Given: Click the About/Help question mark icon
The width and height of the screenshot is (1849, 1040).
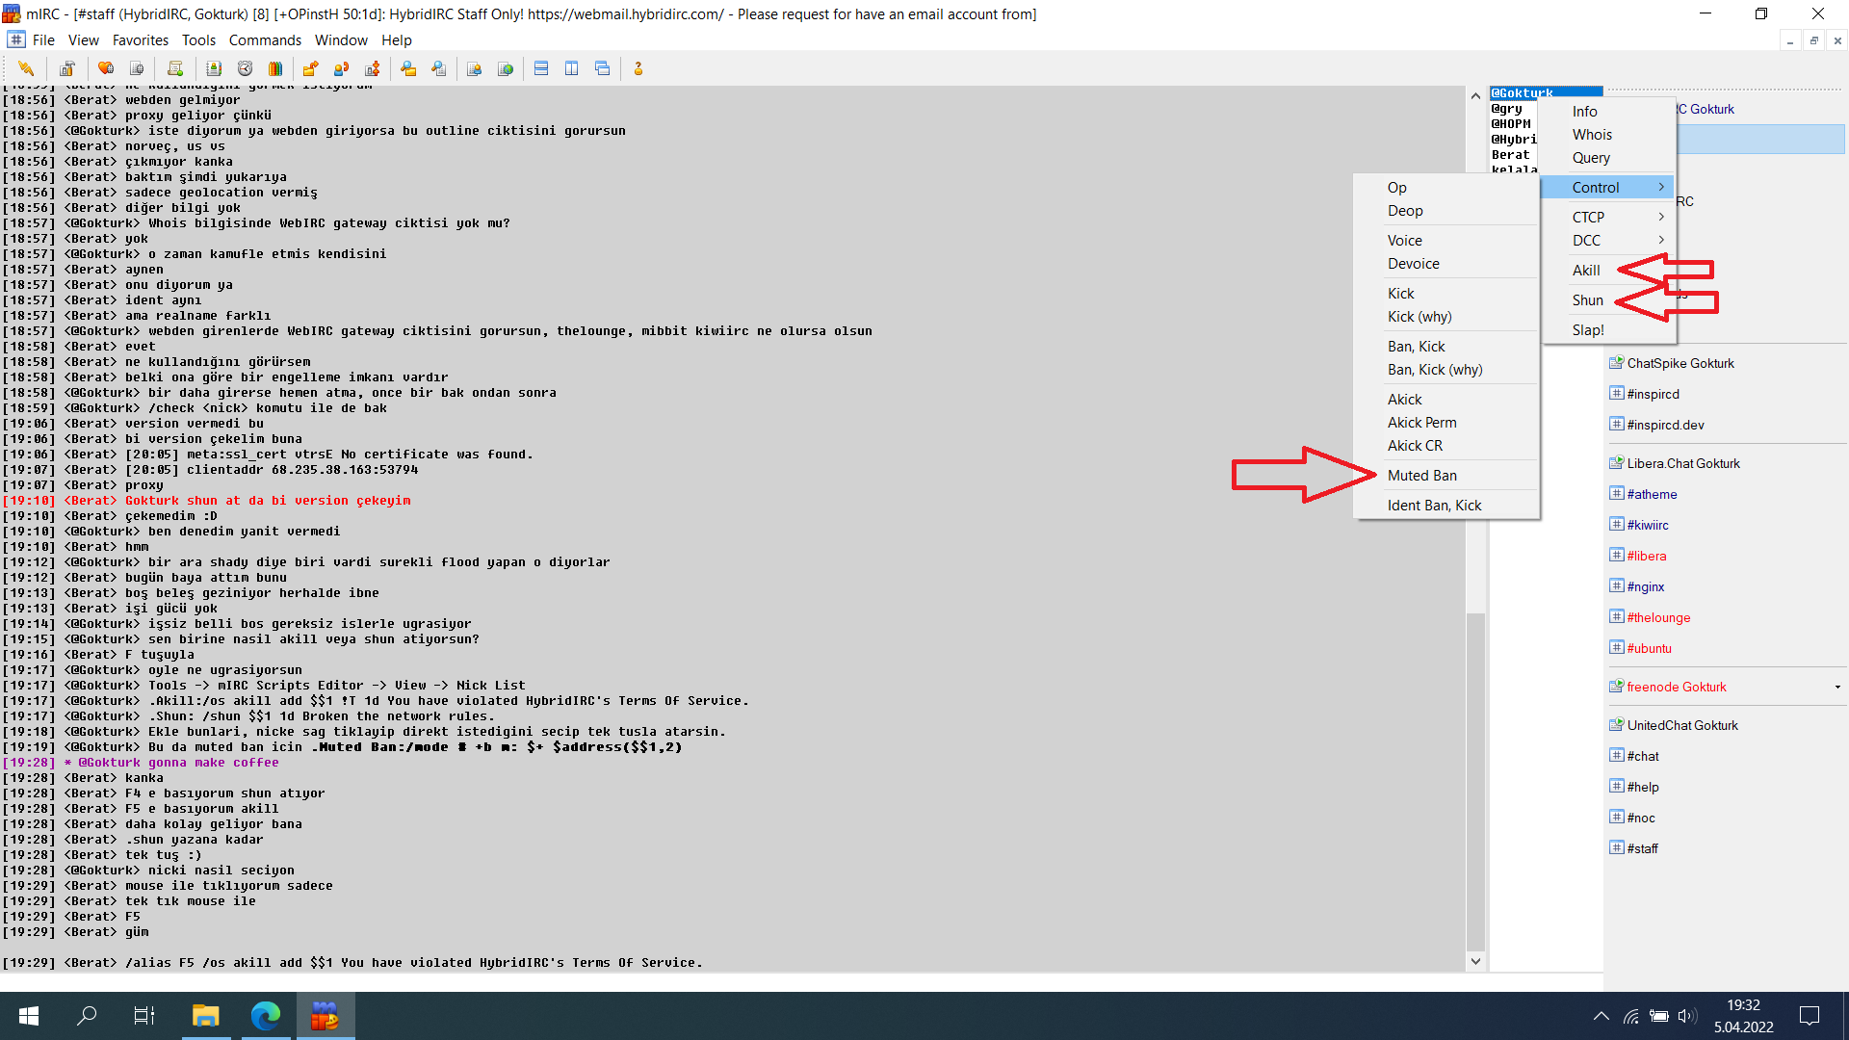Looking at the screenshot, I should coord(638,68).
